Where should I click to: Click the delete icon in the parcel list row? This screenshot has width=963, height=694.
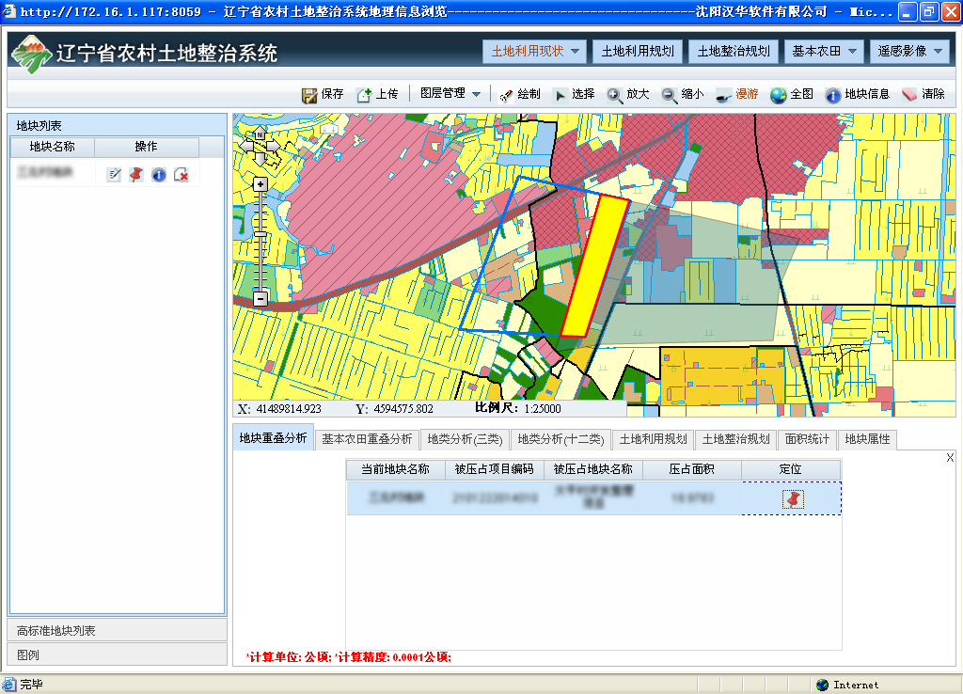point(182,174)
